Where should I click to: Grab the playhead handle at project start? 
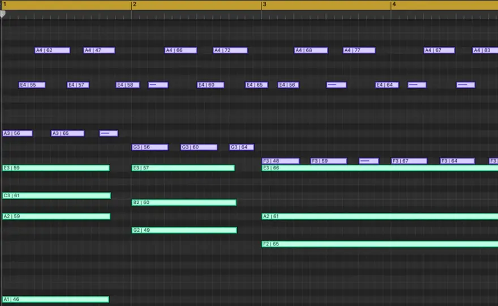[x=2, y=14]
